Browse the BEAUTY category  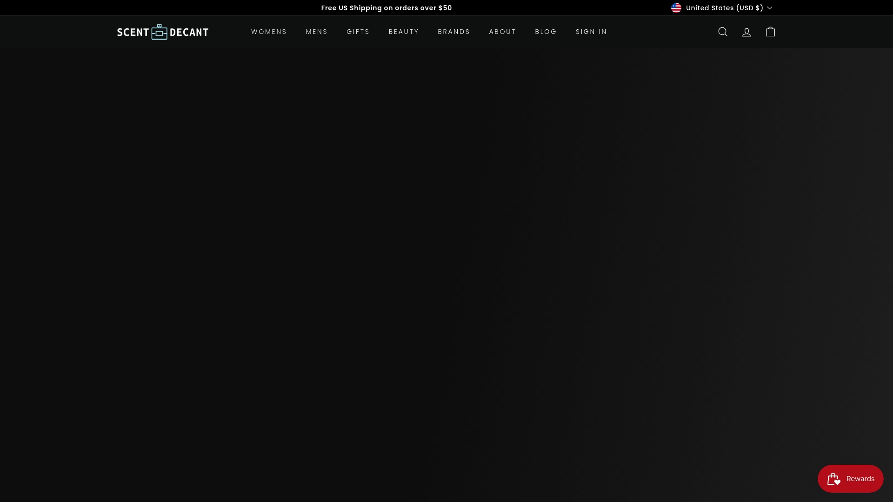click(404, 32)
